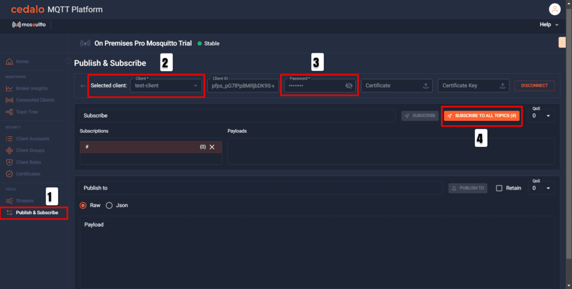
Task: Select the Raw radio button
Action: click(x=83, y=206)
